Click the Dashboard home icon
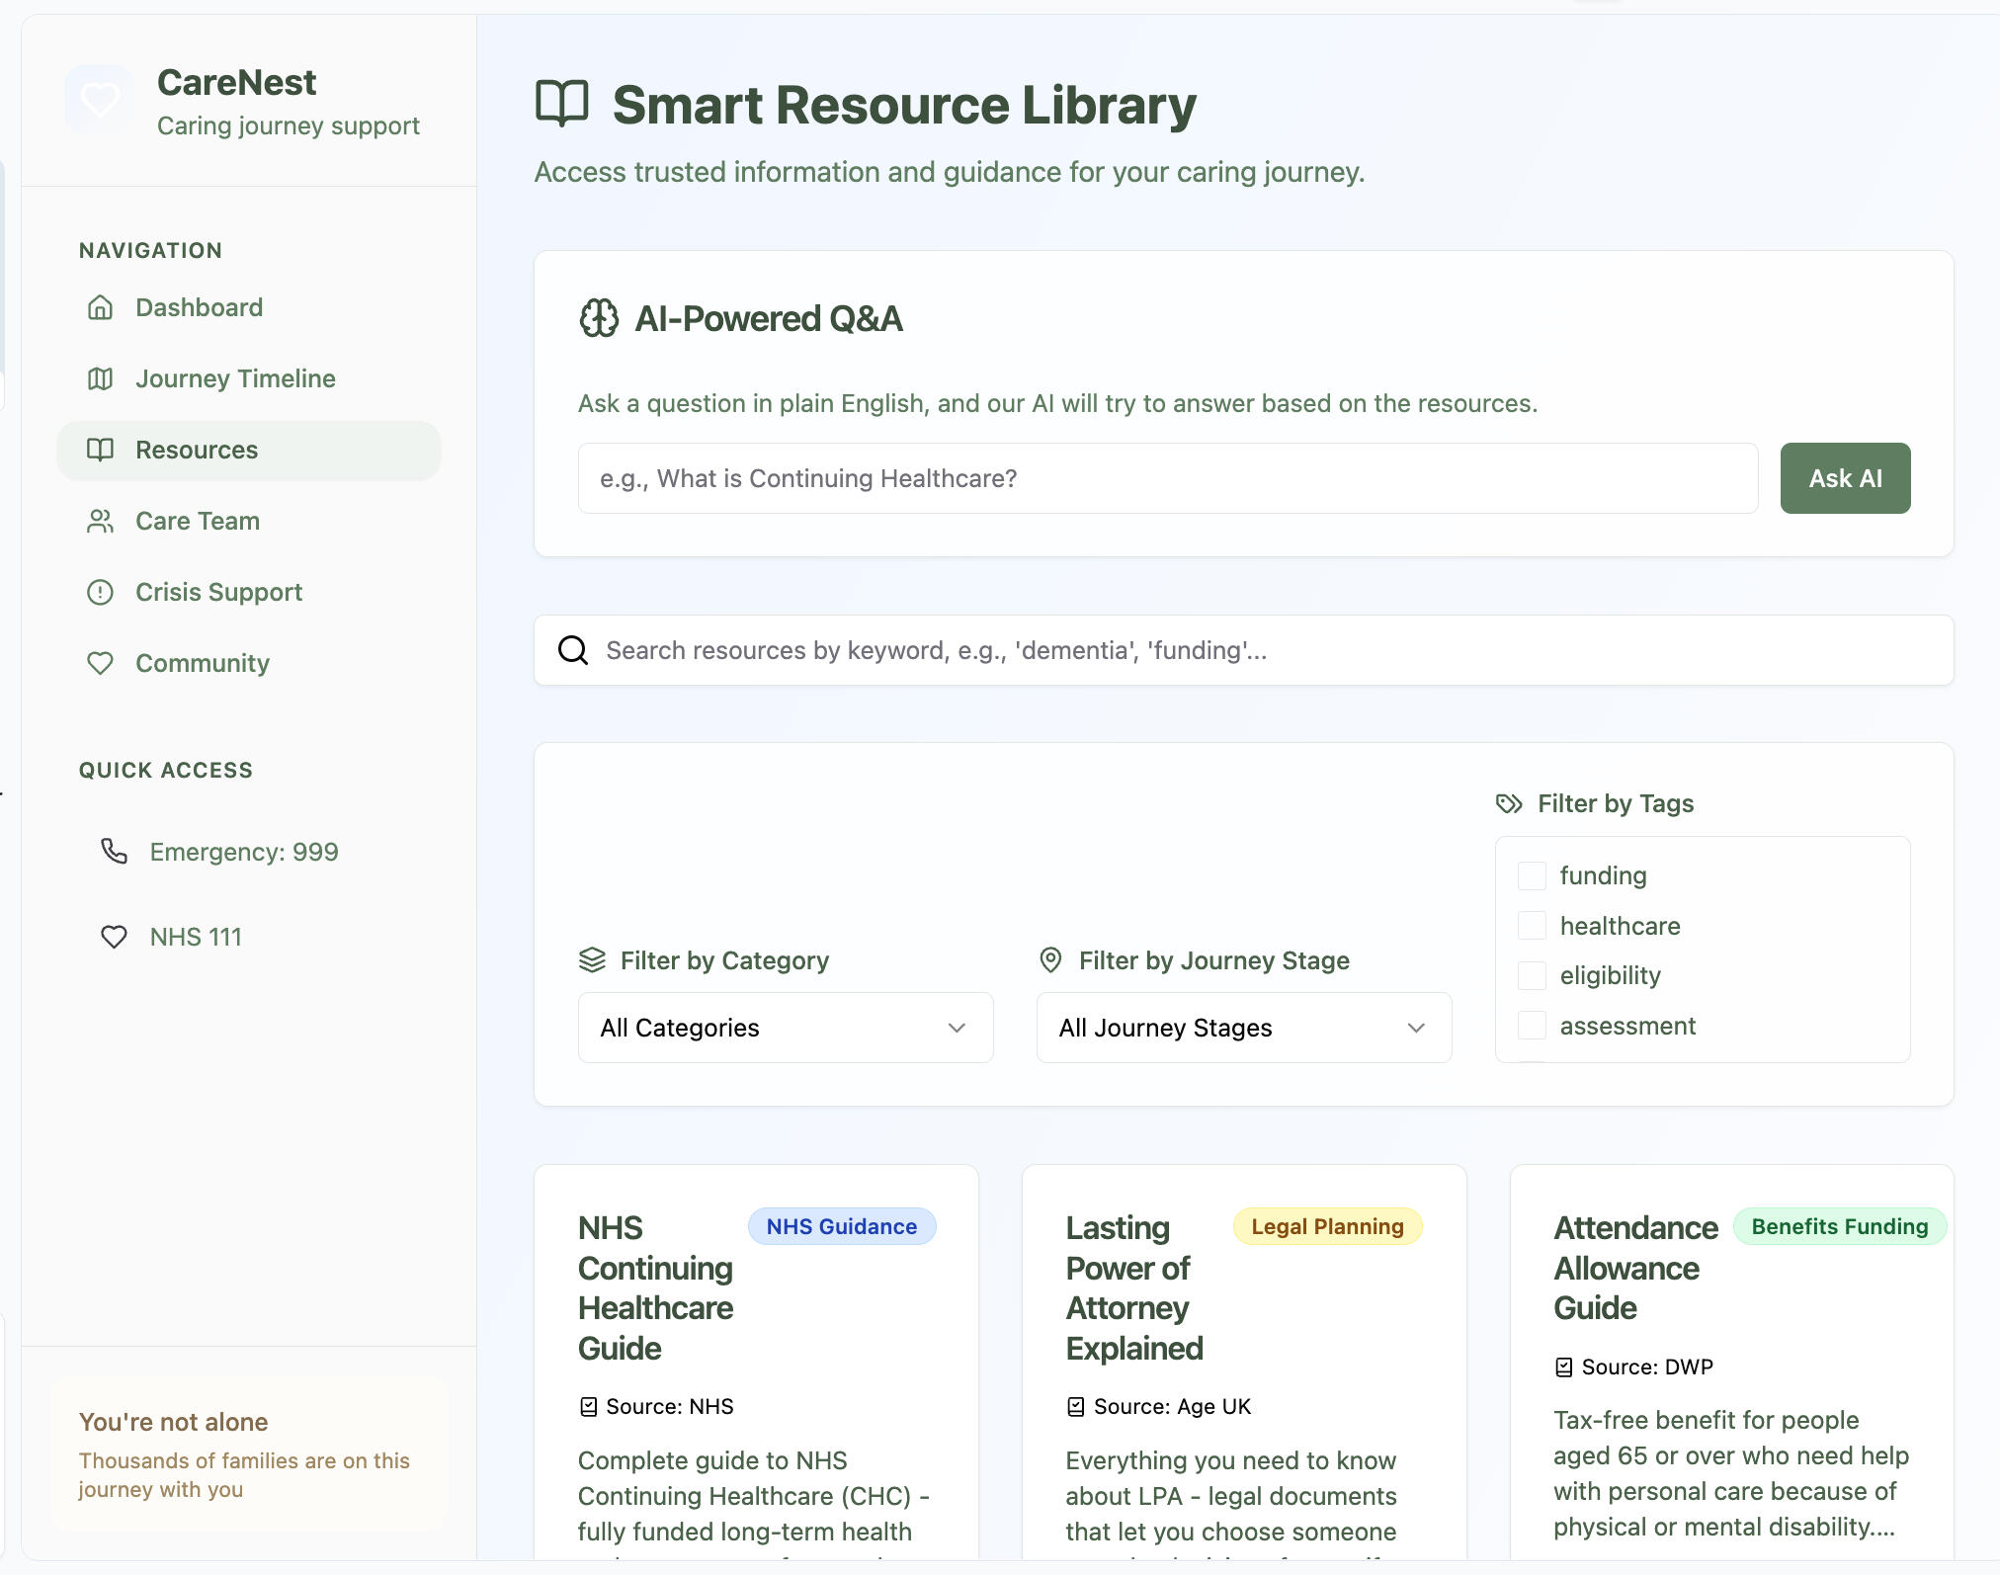 (100, 307)
